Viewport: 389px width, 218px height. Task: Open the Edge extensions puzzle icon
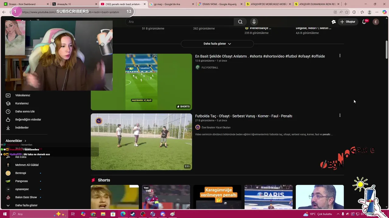click(354, 12)
